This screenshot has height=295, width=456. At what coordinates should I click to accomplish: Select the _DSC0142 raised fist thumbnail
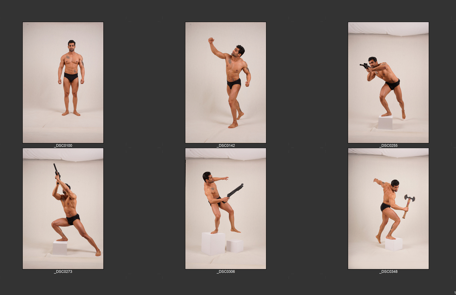click(x=226, y=82)
